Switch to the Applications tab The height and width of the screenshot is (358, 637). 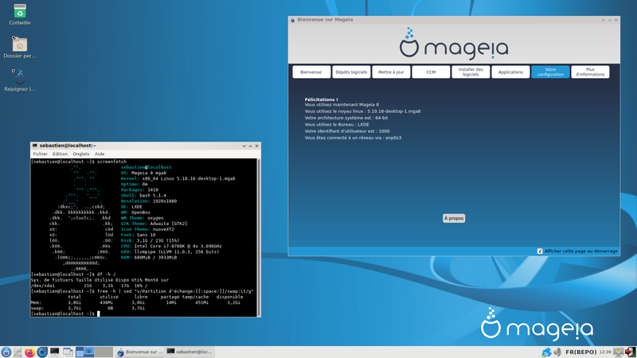pos(510,72)
